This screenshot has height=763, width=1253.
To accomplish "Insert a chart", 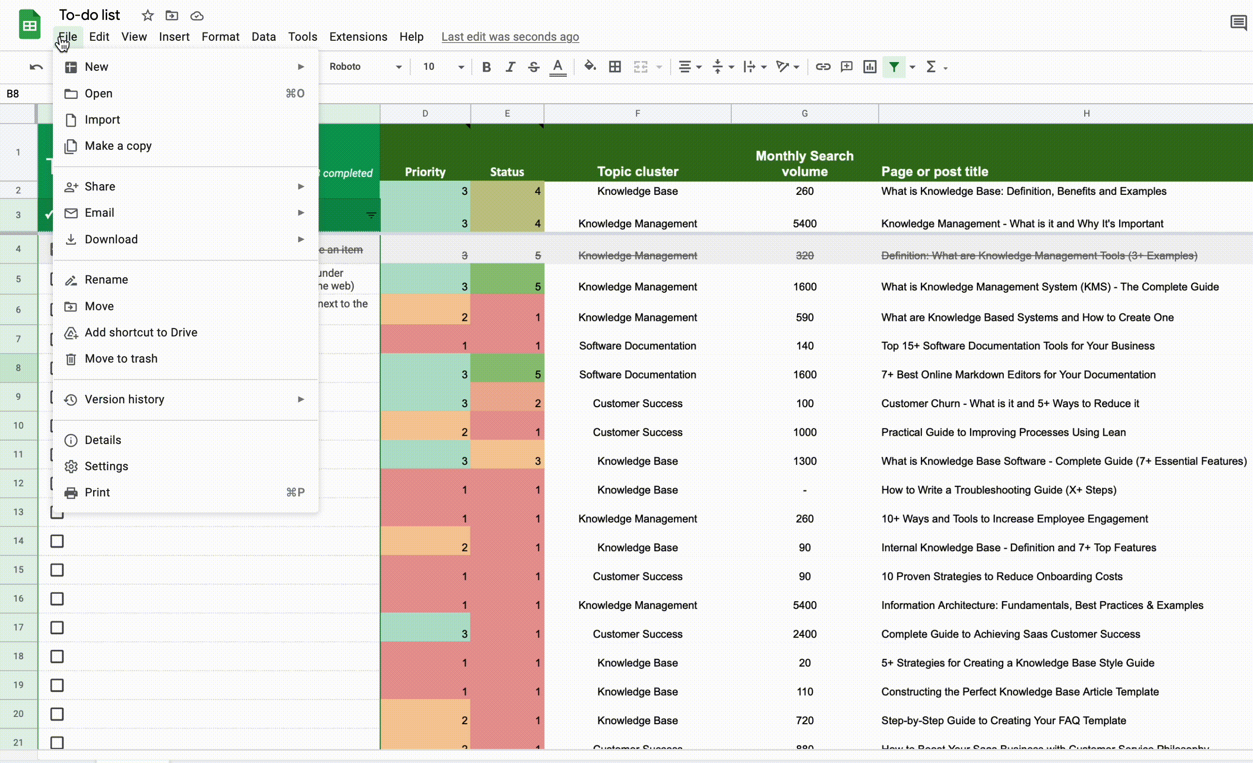I will (869, 66).
